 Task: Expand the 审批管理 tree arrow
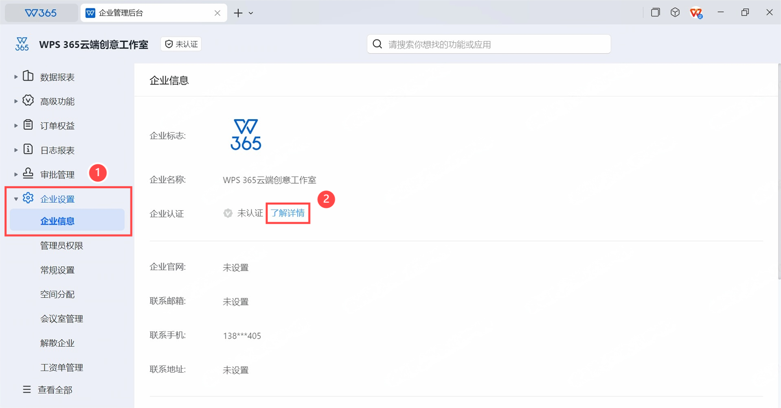(x=16, y=174)
